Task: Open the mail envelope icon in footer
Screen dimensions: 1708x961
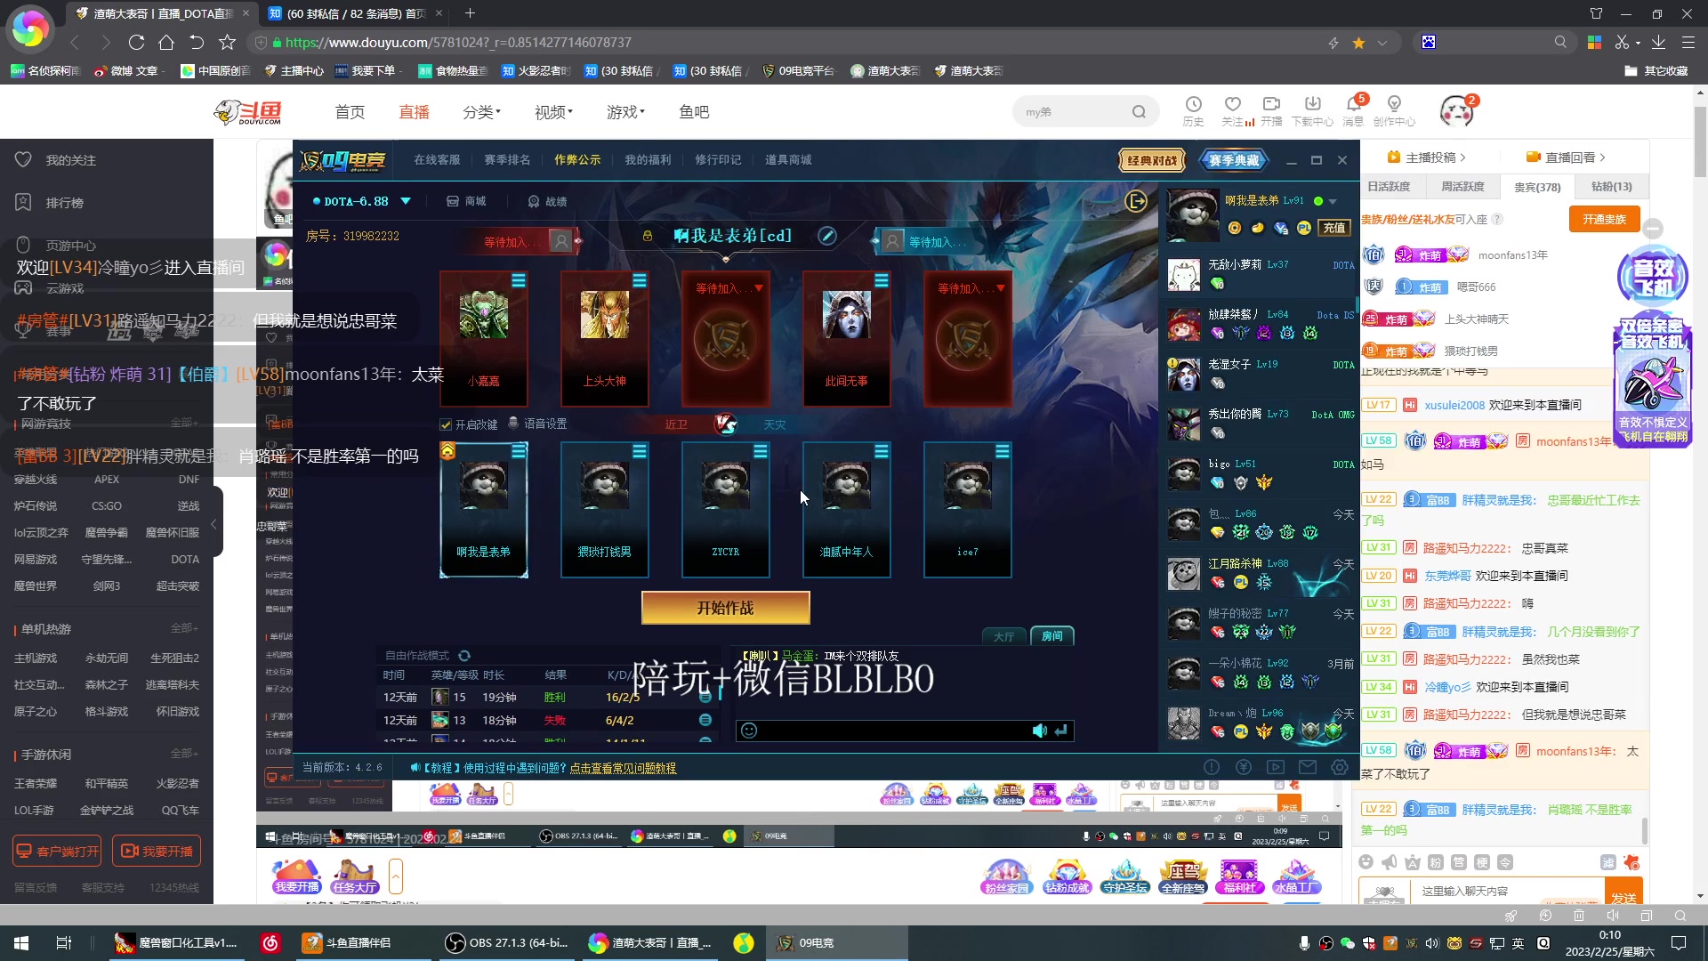Action: pos(1308,767)
